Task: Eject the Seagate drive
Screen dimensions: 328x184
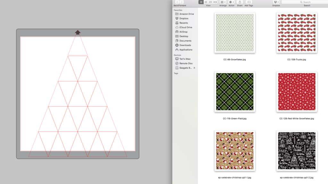Action: point(194,68)
